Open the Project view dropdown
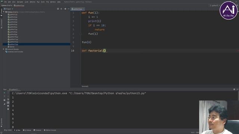Viewport: 239px width, 134px height. pos(9,9)
